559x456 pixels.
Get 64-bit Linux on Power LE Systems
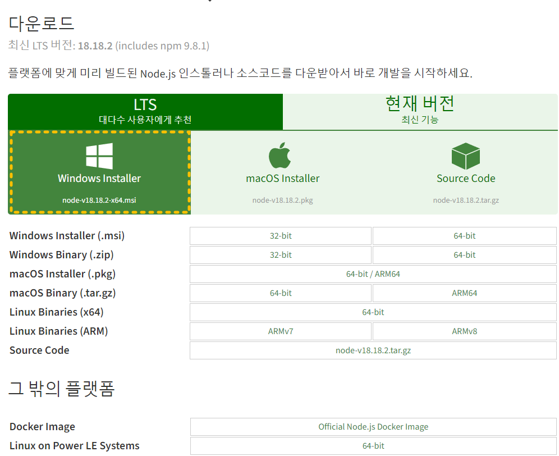(373, 446)
